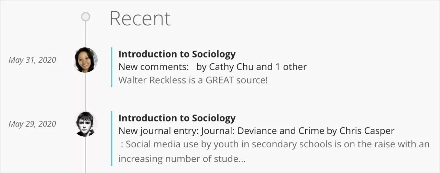Open the "Walter Reckless is a GREAT source!" comment
The height and width of the screenshot is (173, 440).
pos(193,81)
